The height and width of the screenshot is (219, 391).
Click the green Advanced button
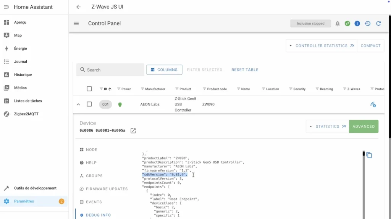pos(364,127)
